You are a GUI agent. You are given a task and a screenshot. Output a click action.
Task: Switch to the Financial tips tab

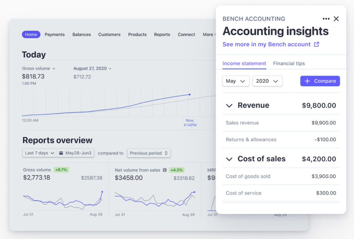289,64
